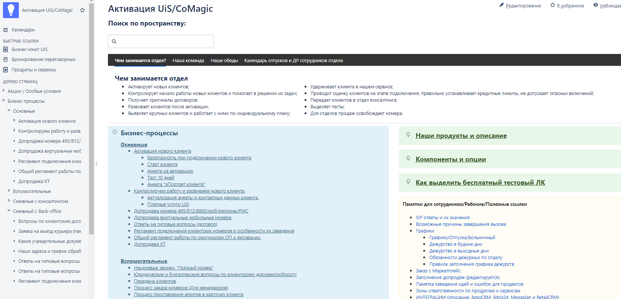Click the star В избранное icon
The width and height of the screenshot is (621, 299).
click(x=553, y=5)
